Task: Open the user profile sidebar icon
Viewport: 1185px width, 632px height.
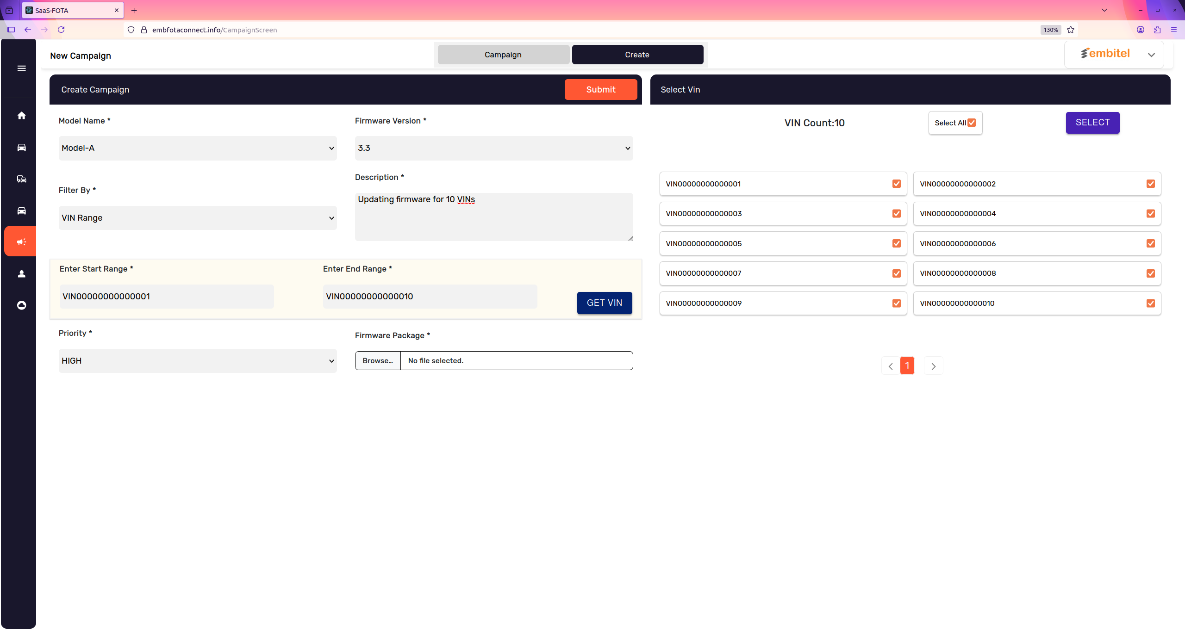Action: pos(21,274)
